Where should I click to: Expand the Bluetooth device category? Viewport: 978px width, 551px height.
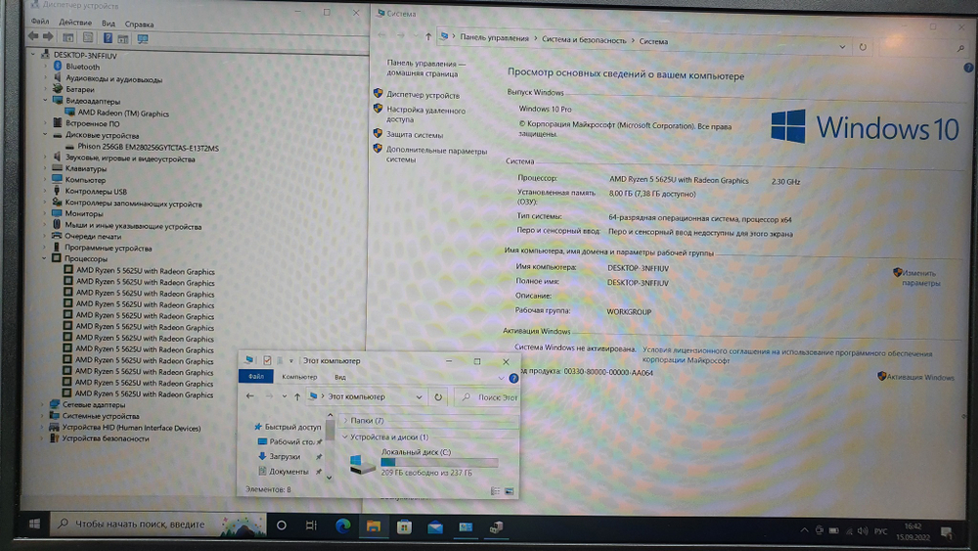45,67
